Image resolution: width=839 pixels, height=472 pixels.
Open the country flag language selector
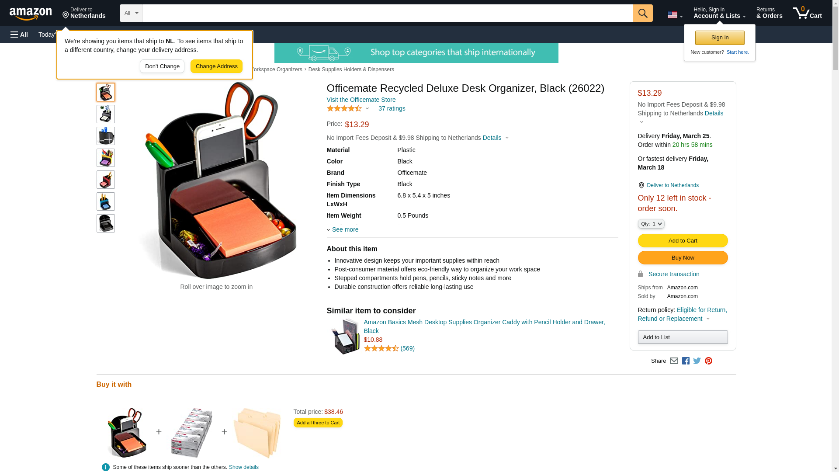click(x=675, y=15)
